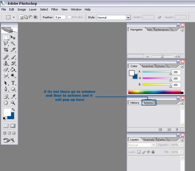Enable Add to selection mode
The height and width of the screenshot is (171, 195).
pos(26,17)
